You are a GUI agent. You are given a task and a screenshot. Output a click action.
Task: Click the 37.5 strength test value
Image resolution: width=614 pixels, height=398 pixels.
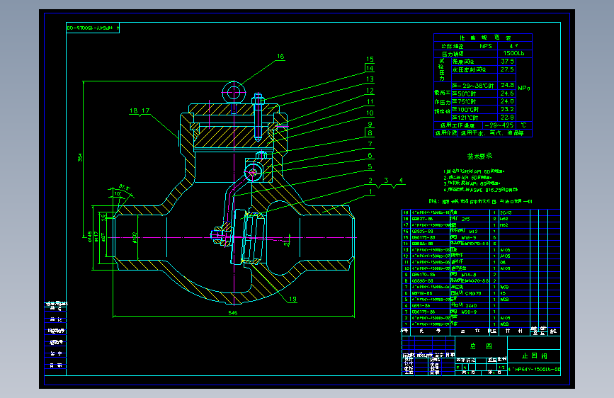pyautogui.click(x=507, y=61)
